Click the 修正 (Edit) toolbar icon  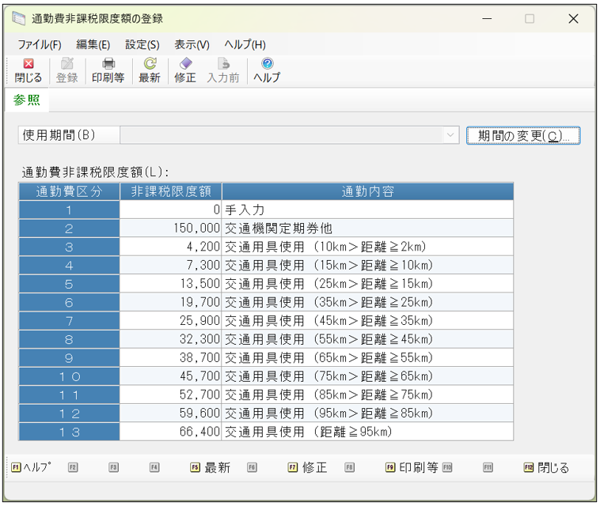(184, 70)
